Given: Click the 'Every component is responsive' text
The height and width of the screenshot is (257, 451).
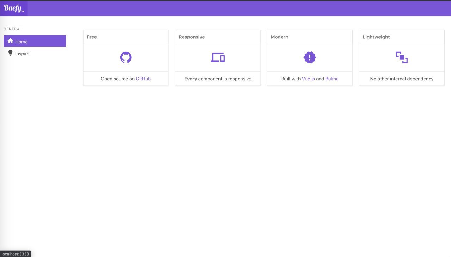Looking at the screenshot, I should point(218,79).
